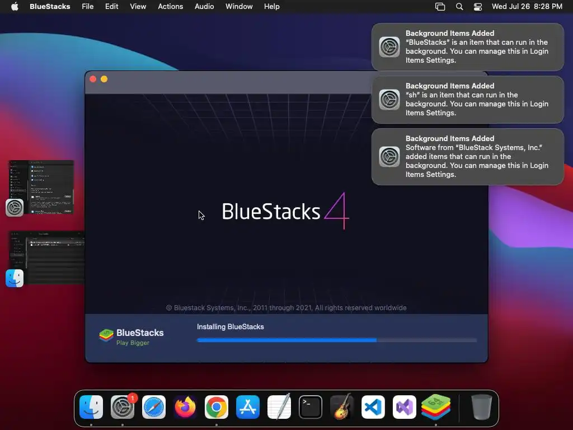Open the "sh" background item notification
The height and width of the screenshot is (430, 573).
click(x=468, y=100)
